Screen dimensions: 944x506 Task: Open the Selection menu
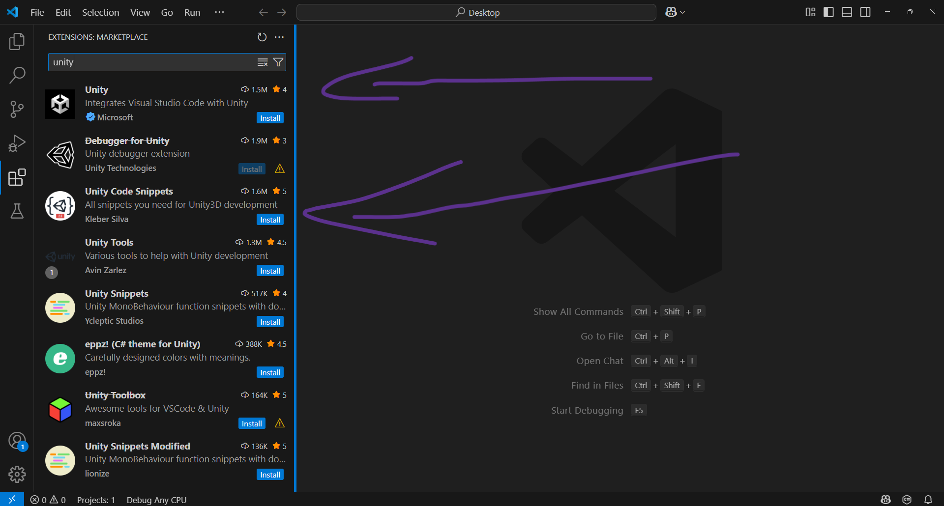[100, 12]
